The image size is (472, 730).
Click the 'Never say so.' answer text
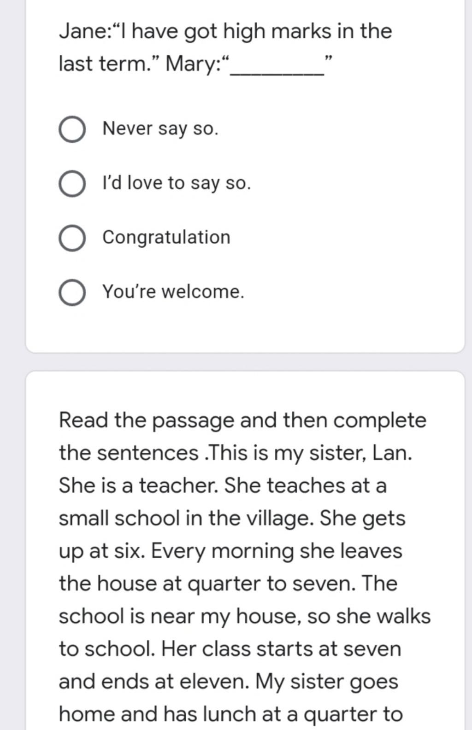pyautogui.click(x=160, y=128)
